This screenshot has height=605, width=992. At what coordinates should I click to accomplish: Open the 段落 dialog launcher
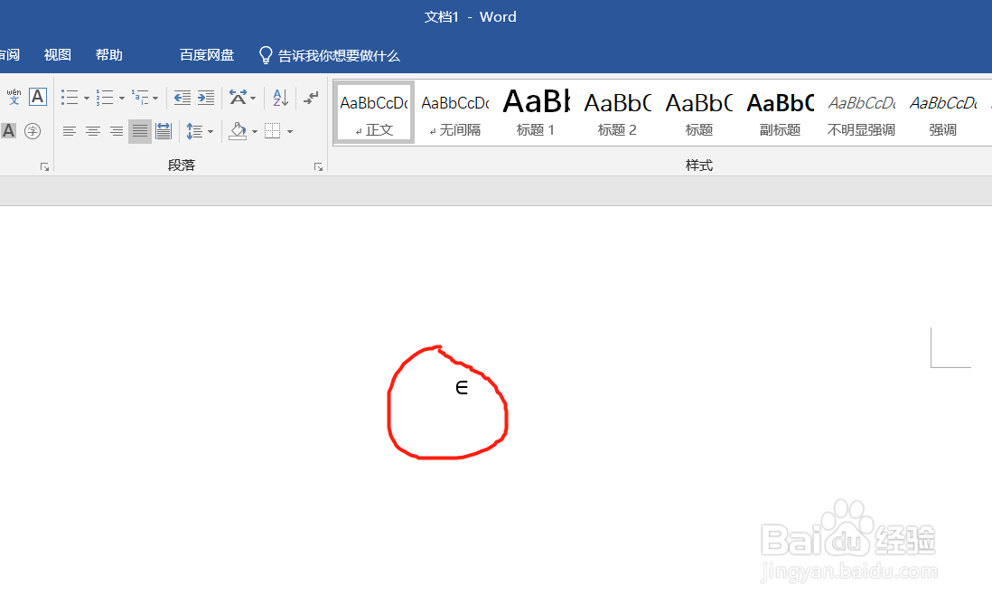tap(318, 166)
